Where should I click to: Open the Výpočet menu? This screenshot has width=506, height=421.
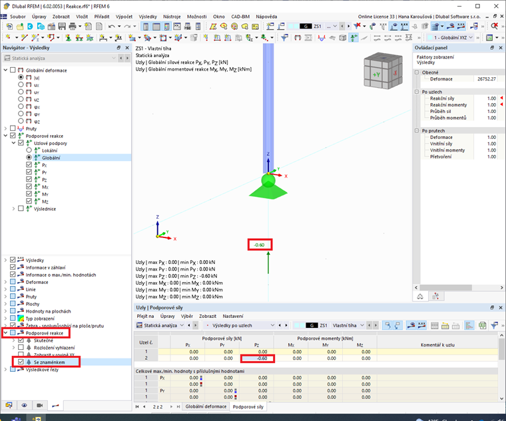tap(124, 17)
